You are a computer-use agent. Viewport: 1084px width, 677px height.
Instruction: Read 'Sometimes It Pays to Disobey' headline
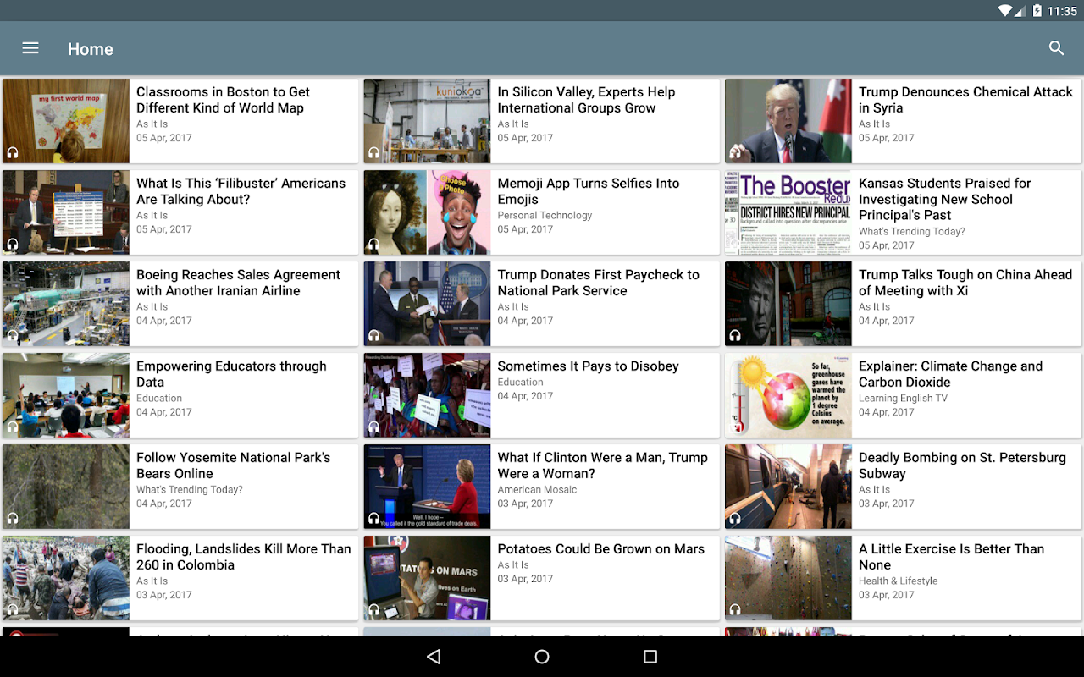588,366
